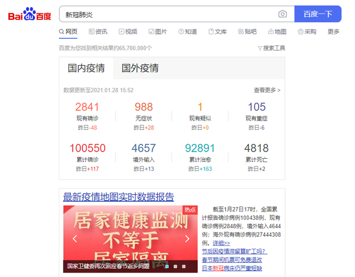Image resolution: width=355 pixels, height=277 pixels.
Task: Open 最新疫情地图实时数据报告 link
Action: click(118, 197)
